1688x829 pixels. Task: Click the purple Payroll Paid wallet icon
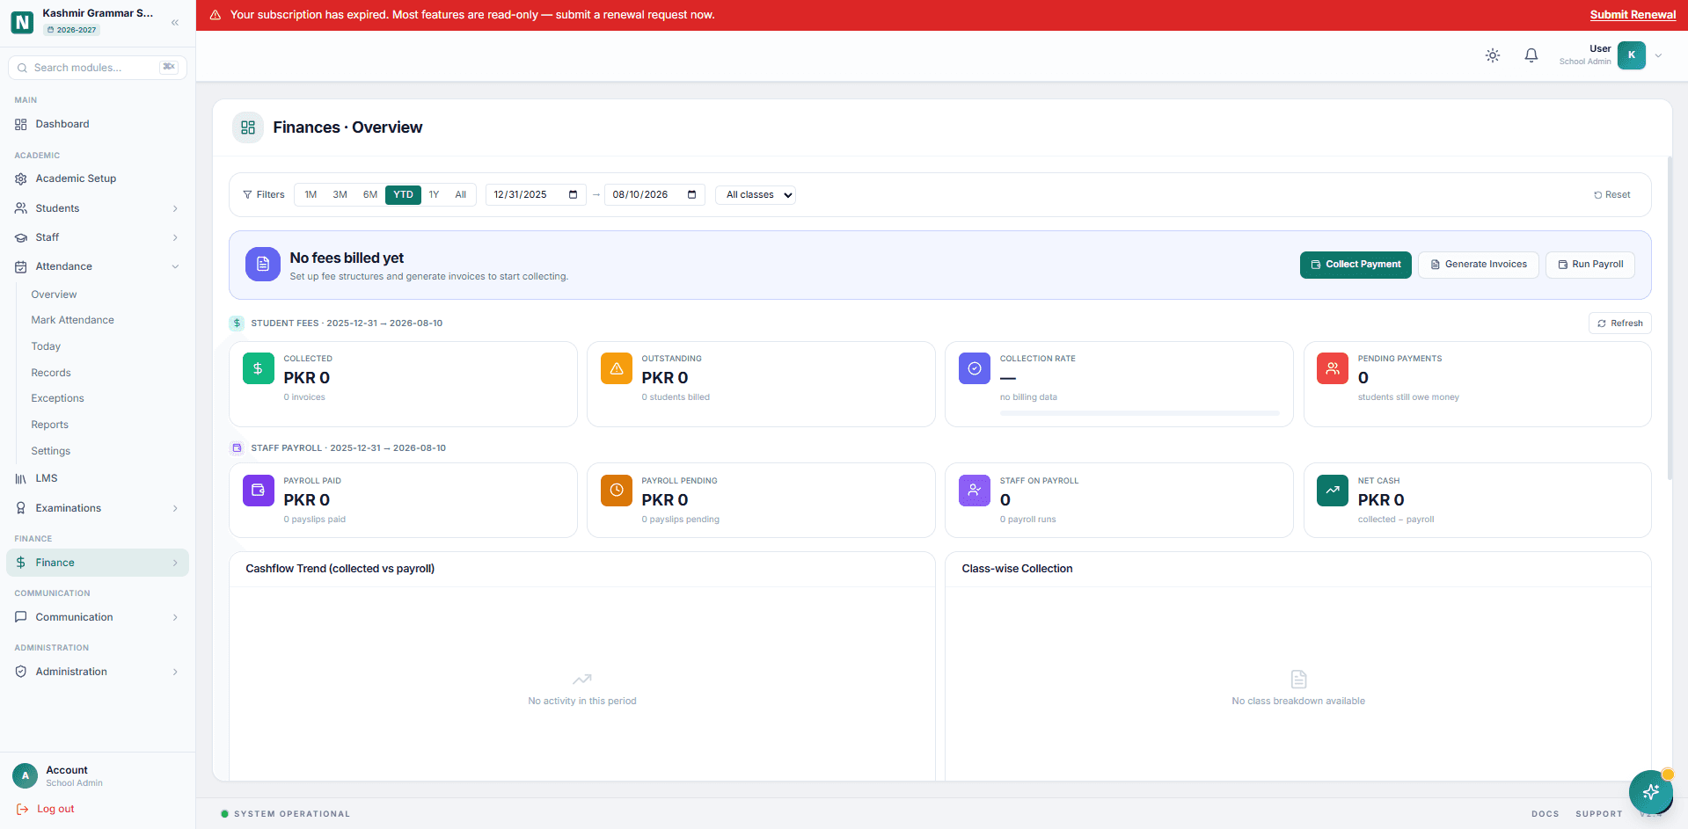tap(258, 491)
